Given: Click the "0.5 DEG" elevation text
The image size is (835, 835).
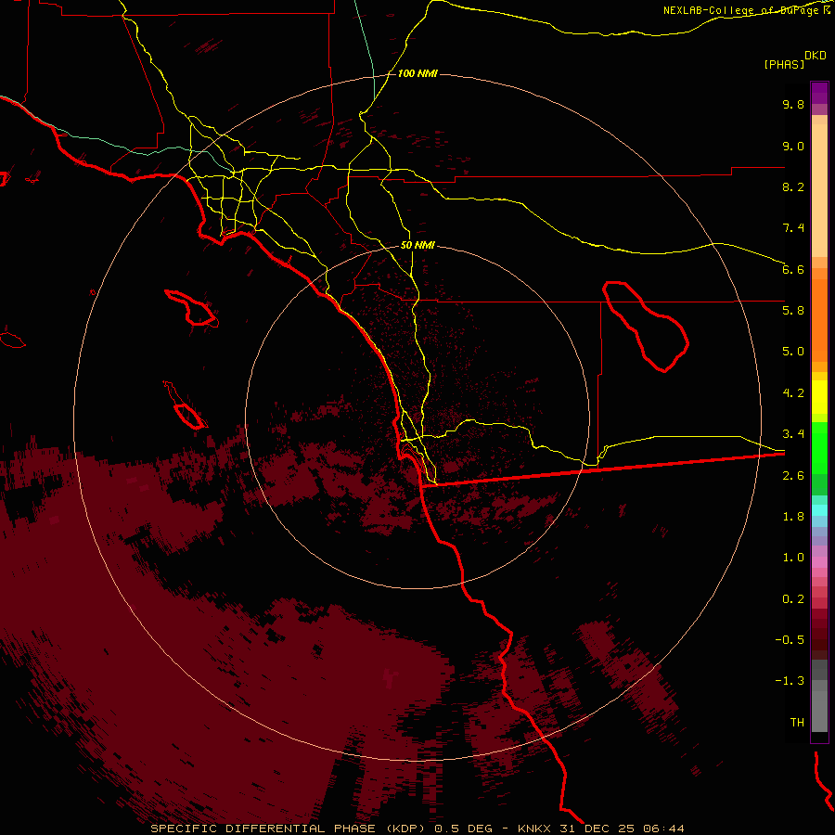Looking at the screenshot, I should (x=463, y=829).
